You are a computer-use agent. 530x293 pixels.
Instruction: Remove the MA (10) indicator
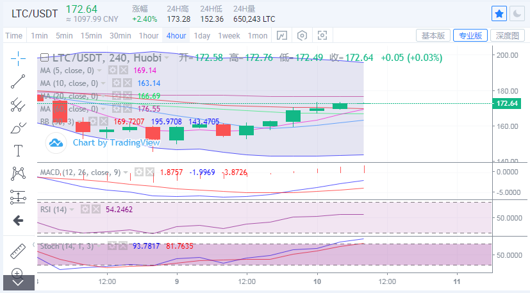tap(128, 83)
